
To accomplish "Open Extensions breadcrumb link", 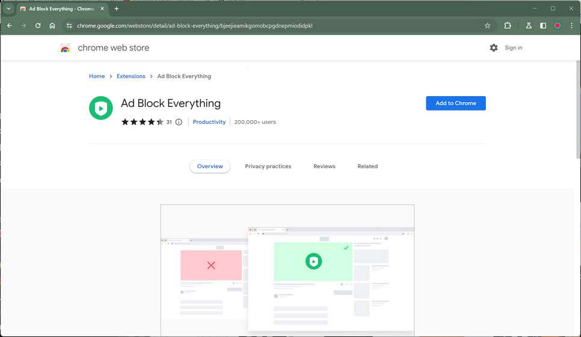I will click(131, 76).
